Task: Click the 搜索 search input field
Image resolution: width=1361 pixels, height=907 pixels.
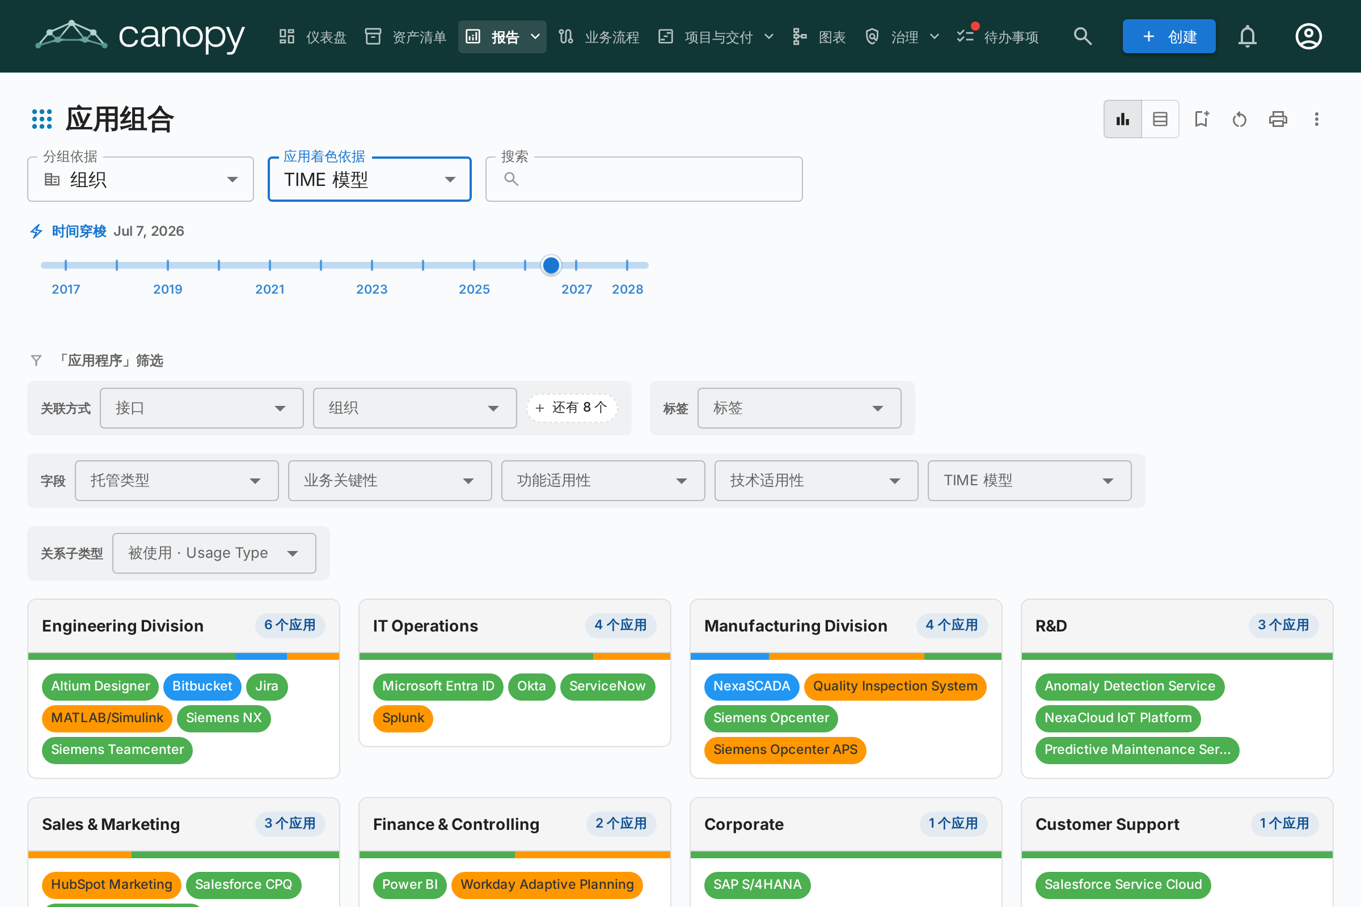Action: [x=644, y=179]
